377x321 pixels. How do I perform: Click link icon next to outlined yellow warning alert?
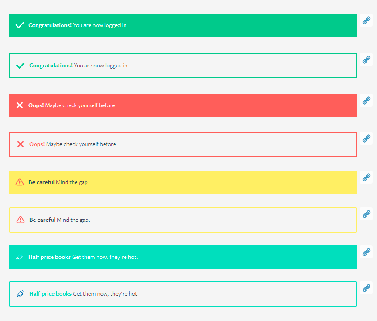(x=367, y=214)
